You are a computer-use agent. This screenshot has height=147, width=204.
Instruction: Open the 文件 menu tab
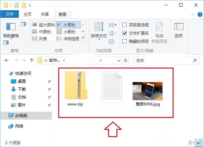tap(10, 14)
